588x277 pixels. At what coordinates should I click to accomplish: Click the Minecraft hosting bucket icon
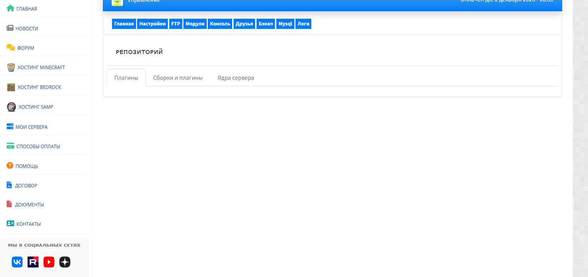(x=11, y=67)
